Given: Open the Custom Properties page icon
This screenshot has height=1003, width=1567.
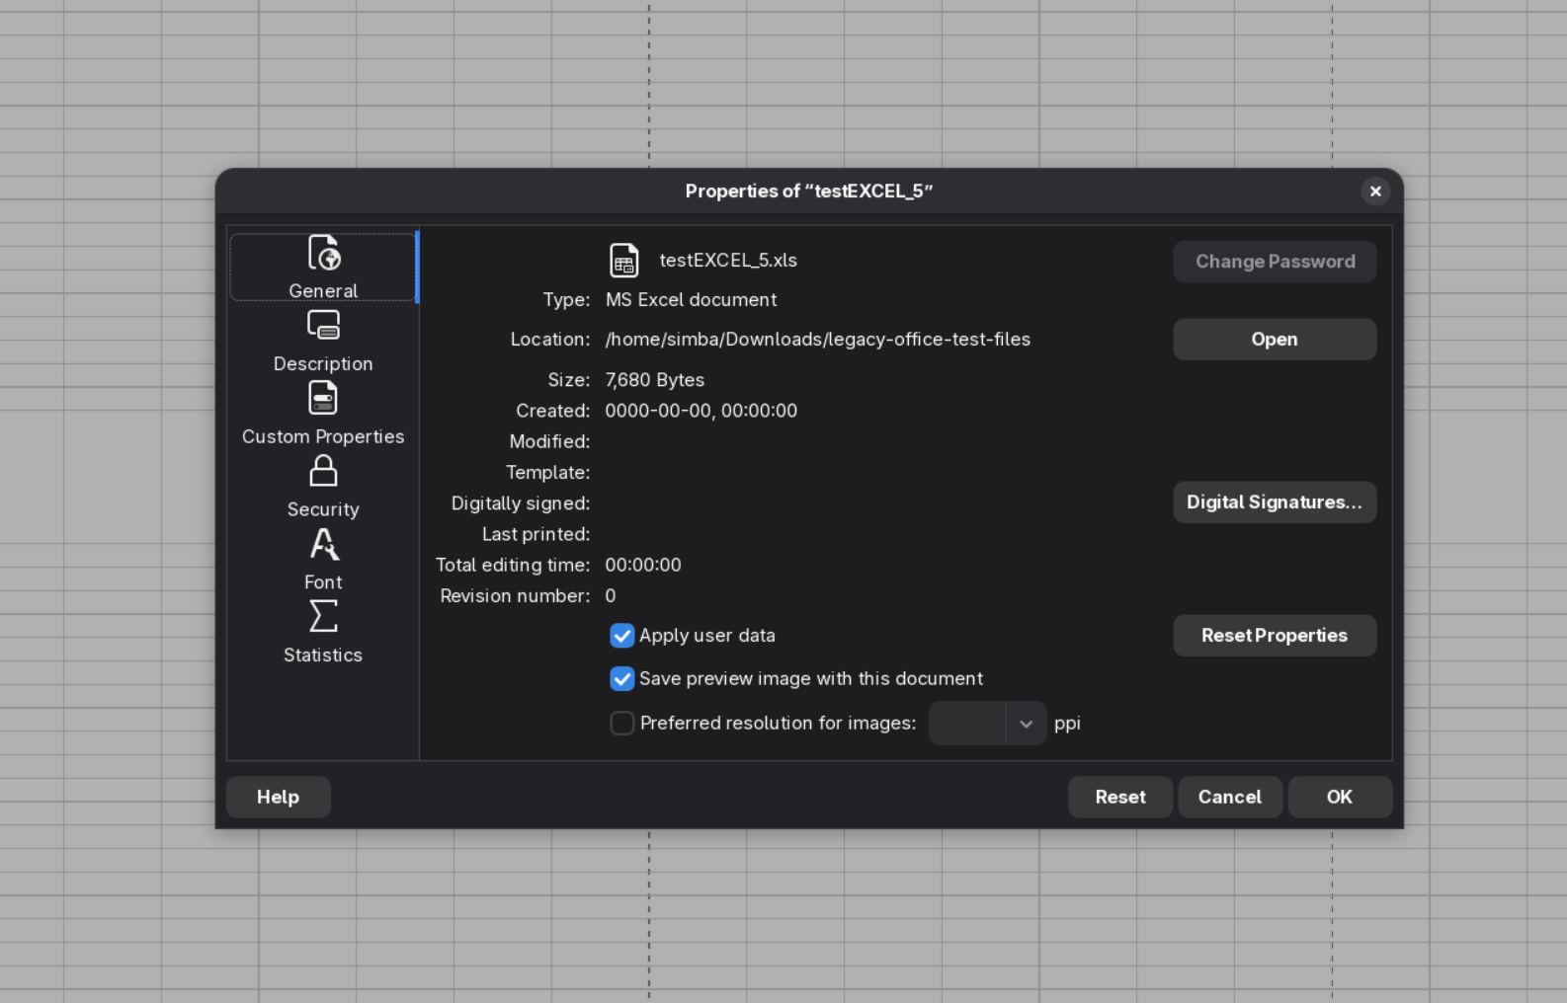Looking at the screenshot, I should (x=323, y=398).
